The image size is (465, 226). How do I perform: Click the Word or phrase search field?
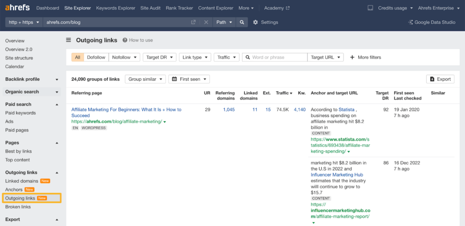click(x=278, y=57)
